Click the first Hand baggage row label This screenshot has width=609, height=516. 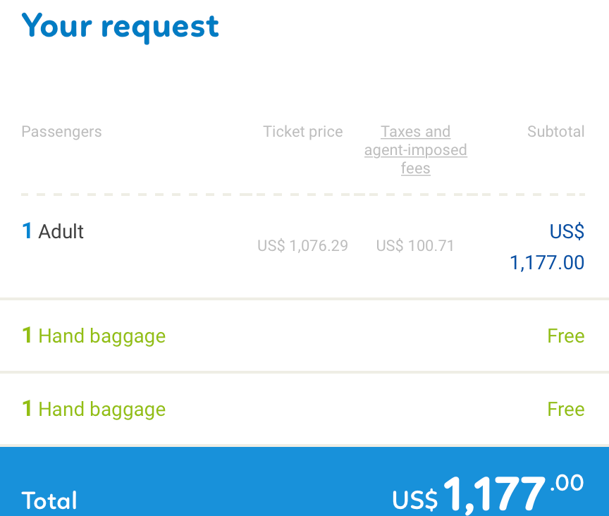pos(101,336)
